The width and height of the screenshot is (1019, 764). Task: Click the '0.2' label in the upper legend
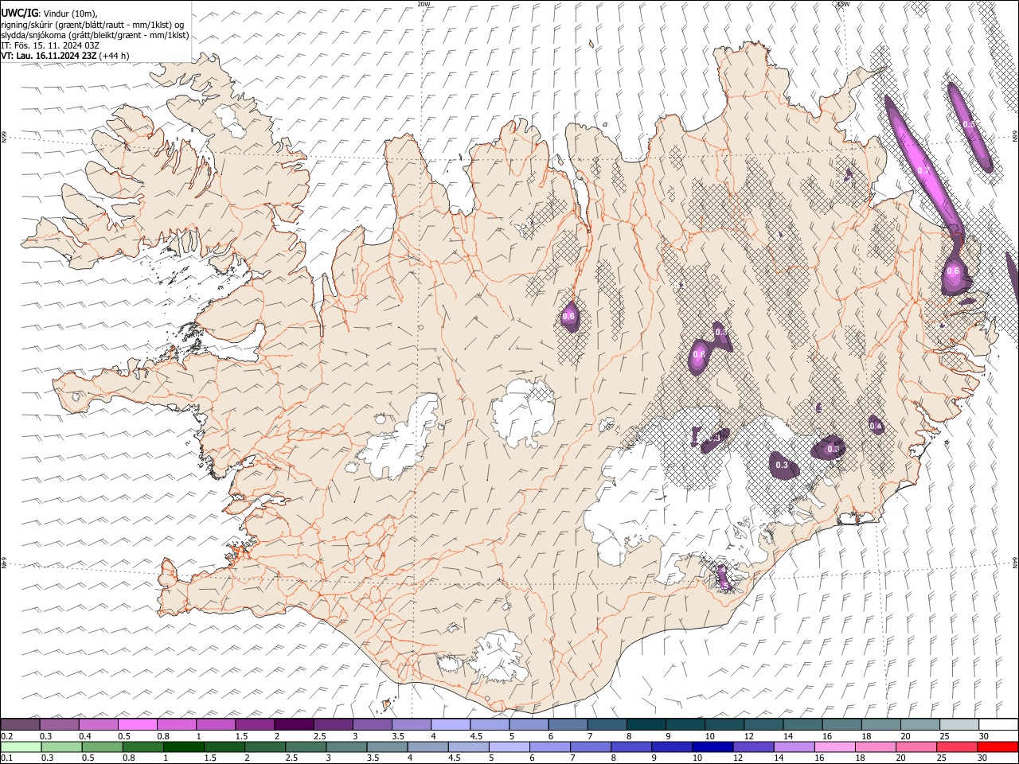point(6,736)
